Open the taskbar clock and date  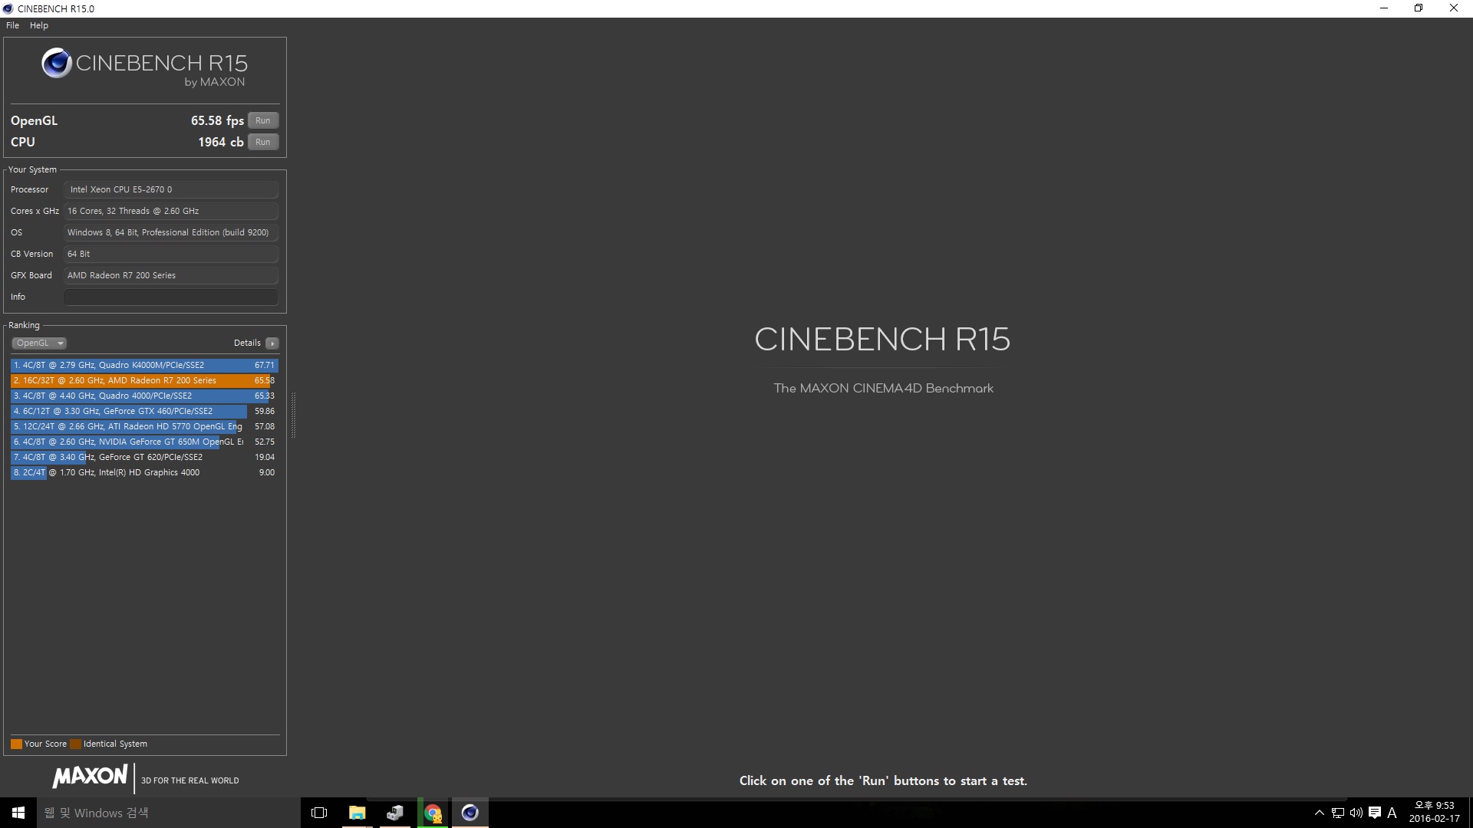point(1434,813)
